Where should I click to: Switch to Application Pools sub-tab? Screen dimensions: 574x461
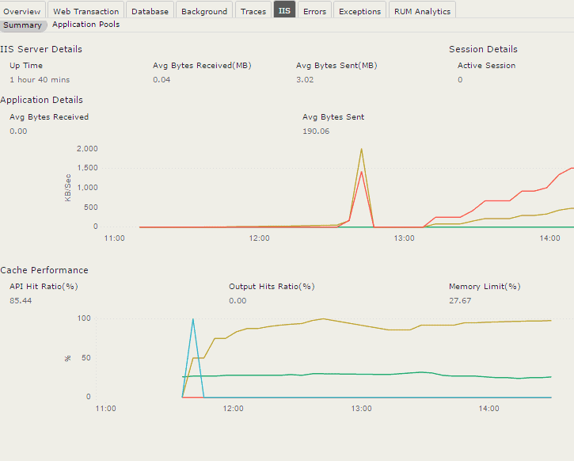[86, 25]
